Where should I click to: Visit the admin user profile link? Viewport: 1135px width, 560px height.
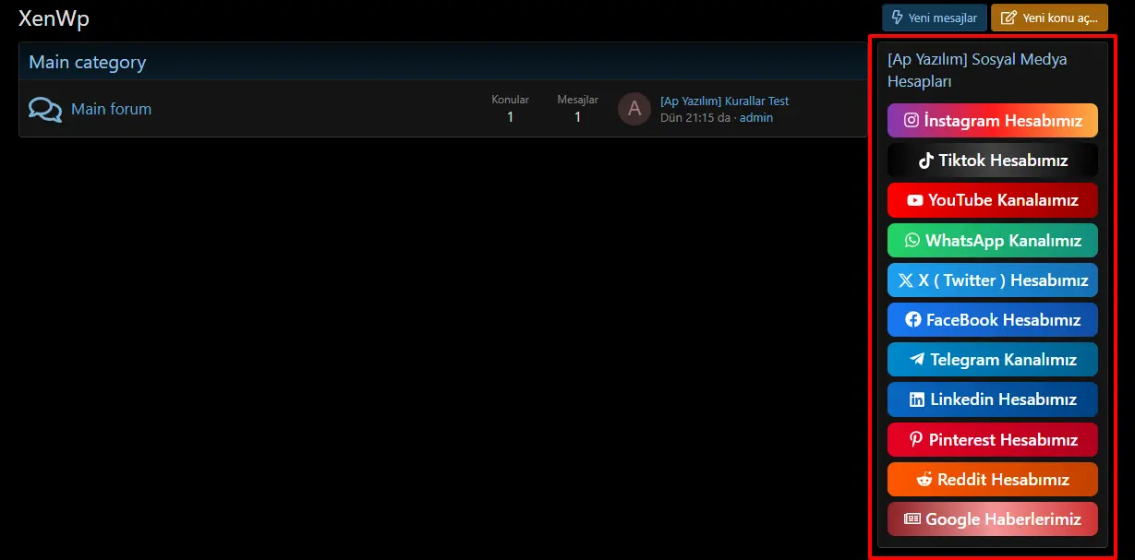(x=756, y=118)
